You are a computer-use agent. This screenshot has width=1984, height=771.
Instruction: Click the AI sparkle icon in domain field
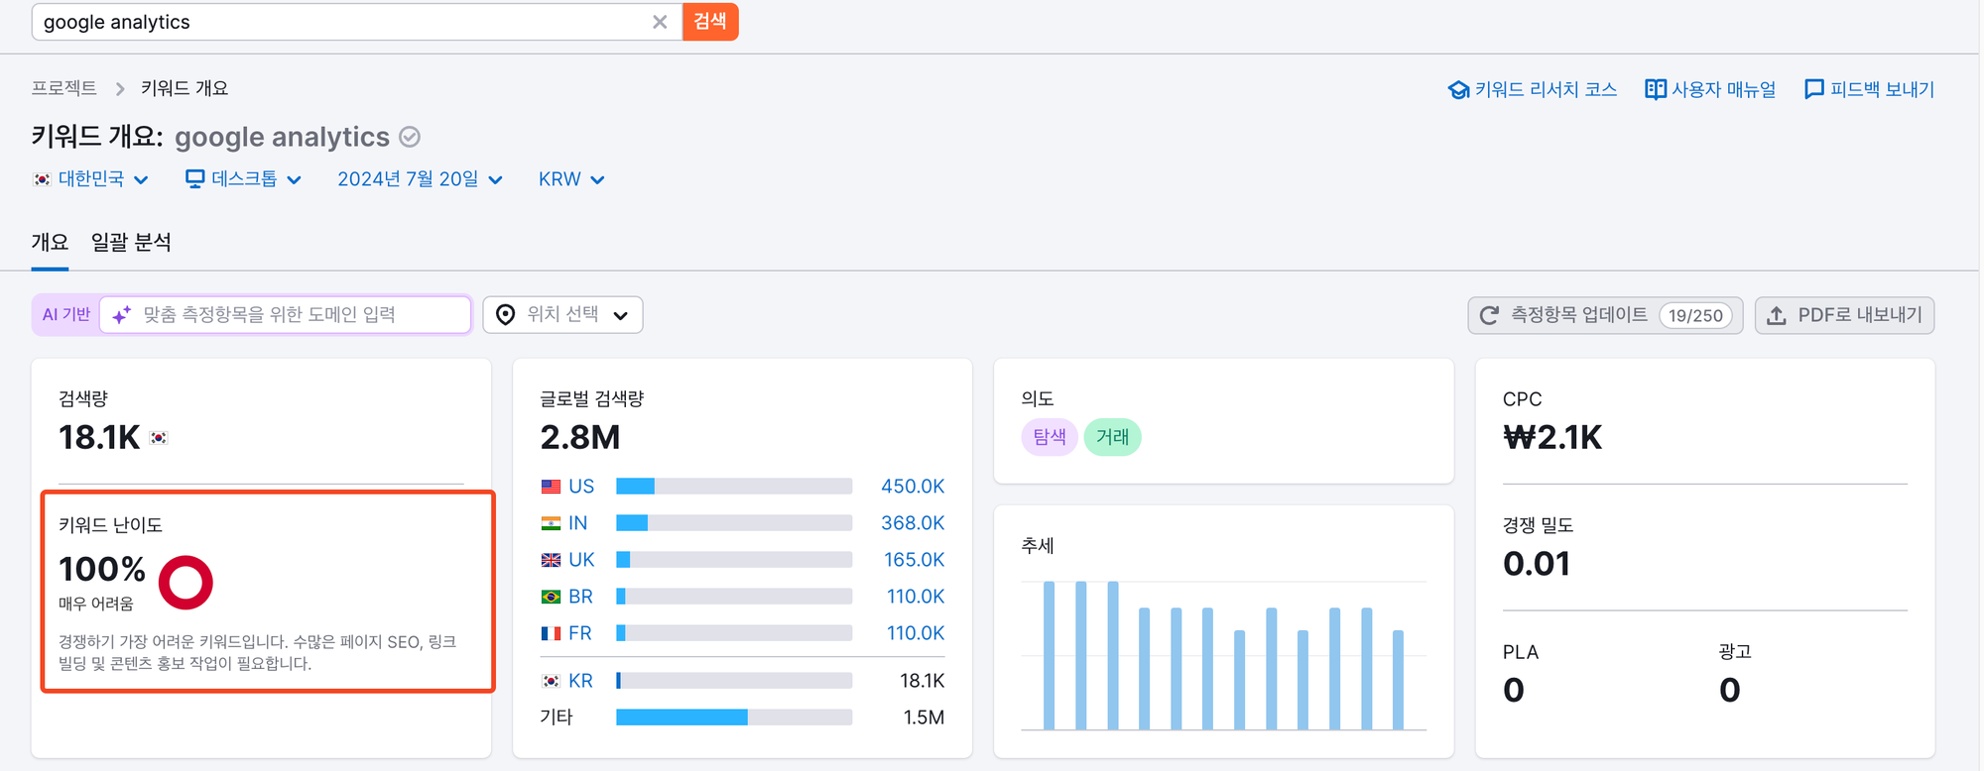coord(122,315)
